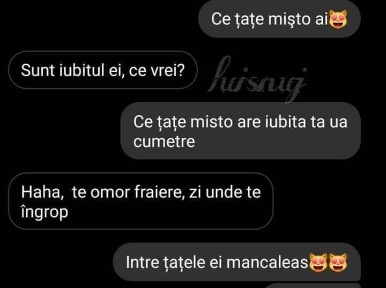The height and width of the screenshot is (288, 386).
Task: Click the word 'cumetre' in the sent message
Action: [164, 142]
